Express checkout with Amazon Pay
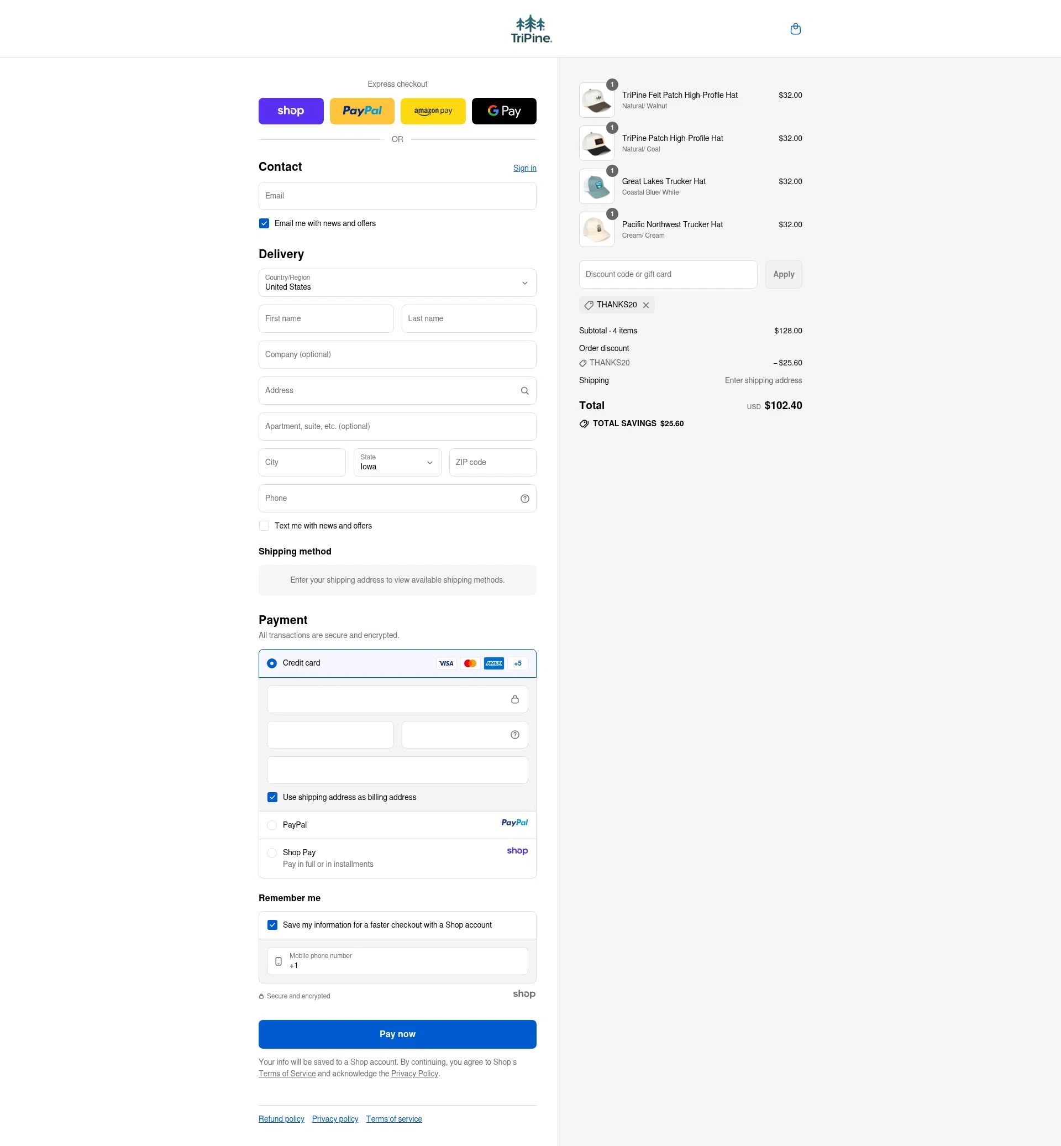 point(433,111)
